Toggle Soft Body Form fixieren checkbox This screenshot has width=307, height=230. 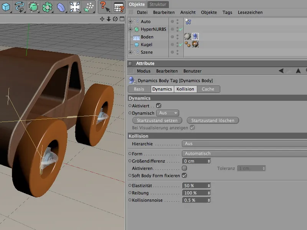point(184,176)
